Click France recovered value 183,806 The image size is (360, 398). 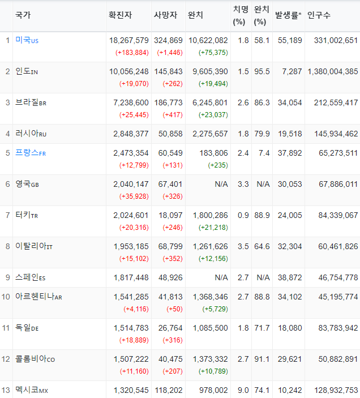[213, 153]
